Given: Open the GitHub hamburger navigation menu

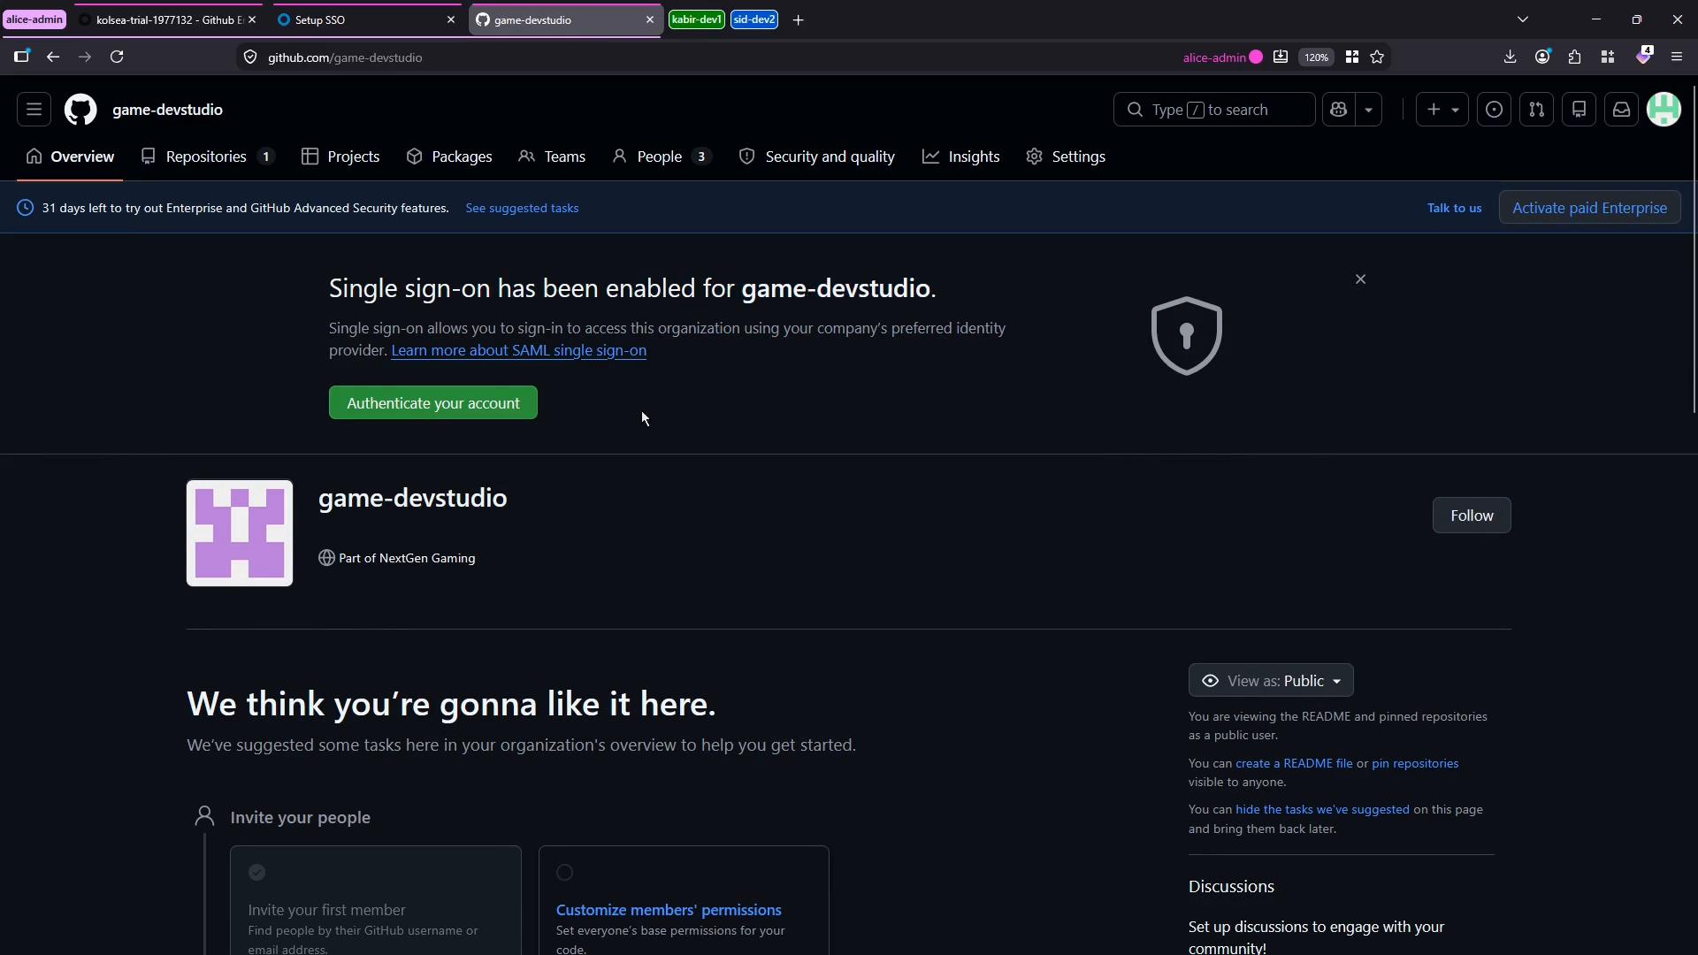Looking at the screenshot, I should click(x=34, y=110).
